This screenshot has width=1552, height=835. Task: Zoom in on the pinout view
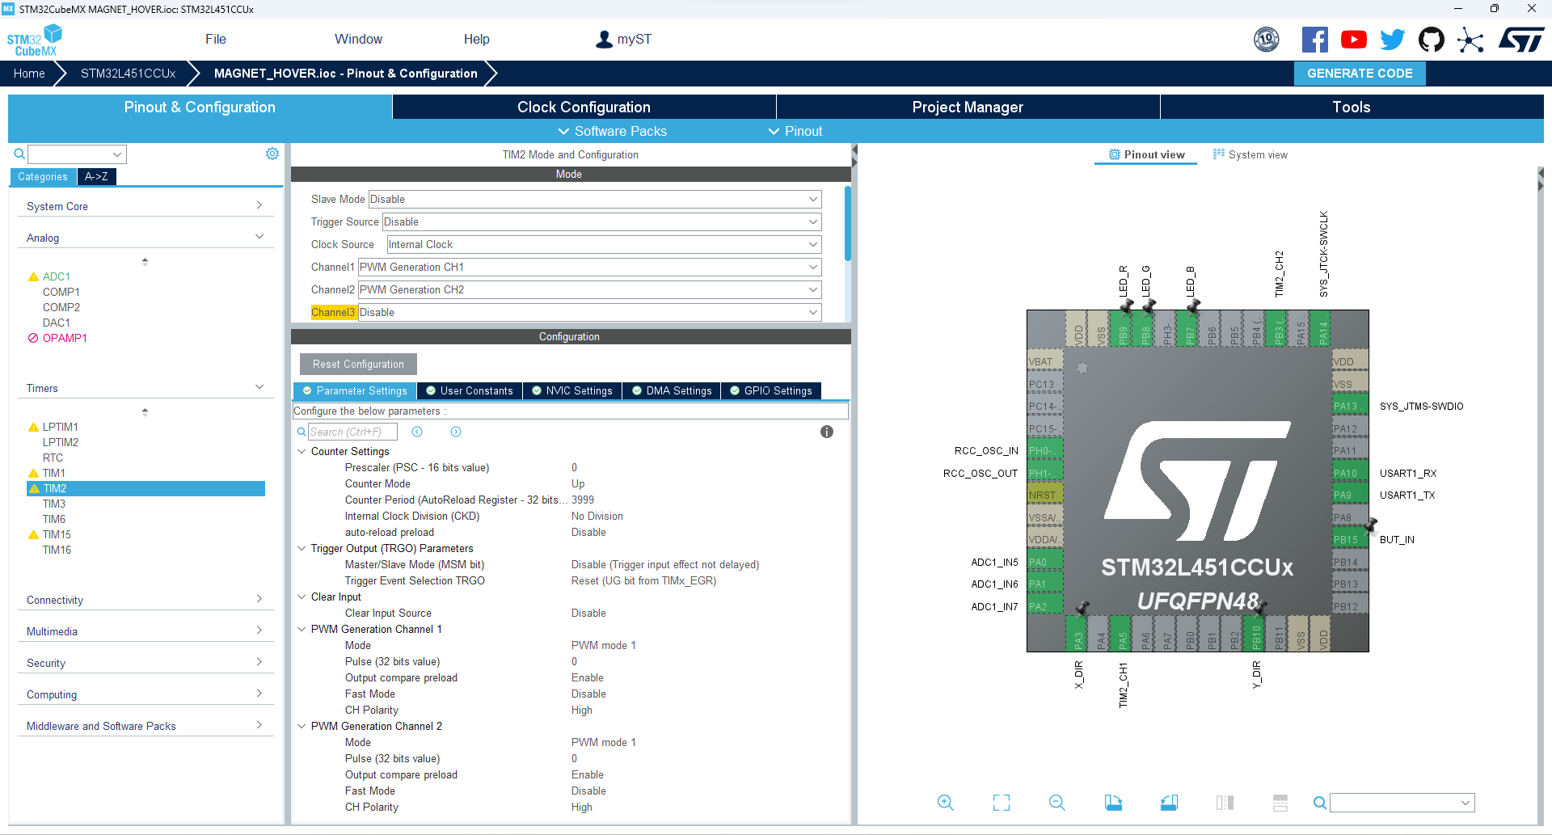tap(945, 802)
